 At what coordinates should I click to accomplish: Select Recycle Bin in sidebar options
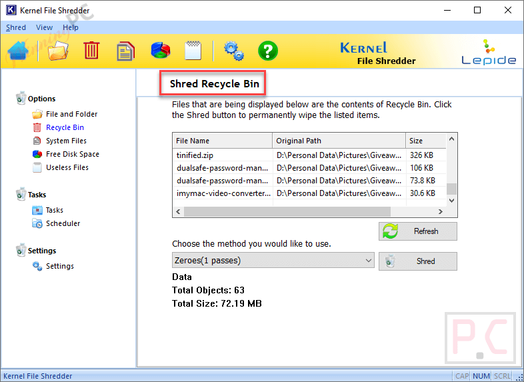58,128
